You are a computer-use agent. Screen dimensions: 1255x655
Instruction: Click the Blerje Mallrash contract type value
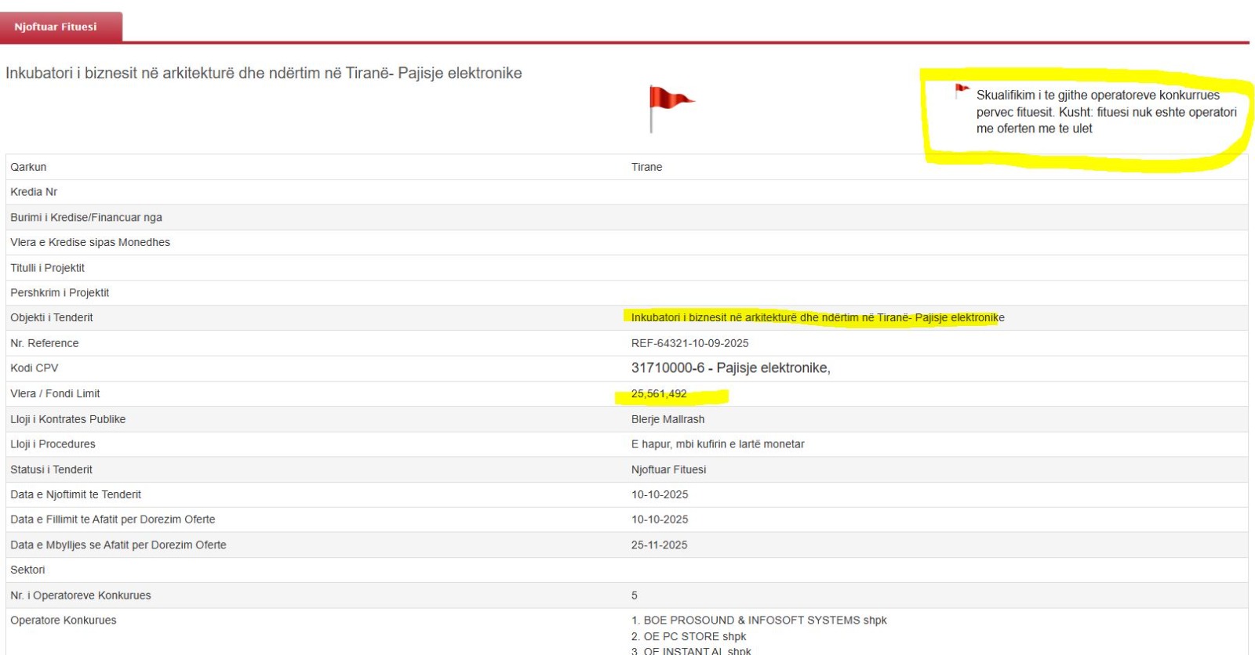668,419
